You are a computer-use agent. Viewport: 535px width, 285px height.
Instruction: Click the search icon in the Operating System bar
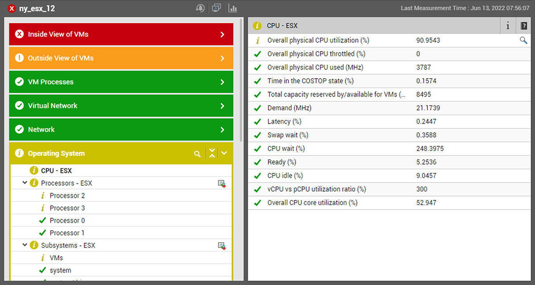(x=197, y=153)
